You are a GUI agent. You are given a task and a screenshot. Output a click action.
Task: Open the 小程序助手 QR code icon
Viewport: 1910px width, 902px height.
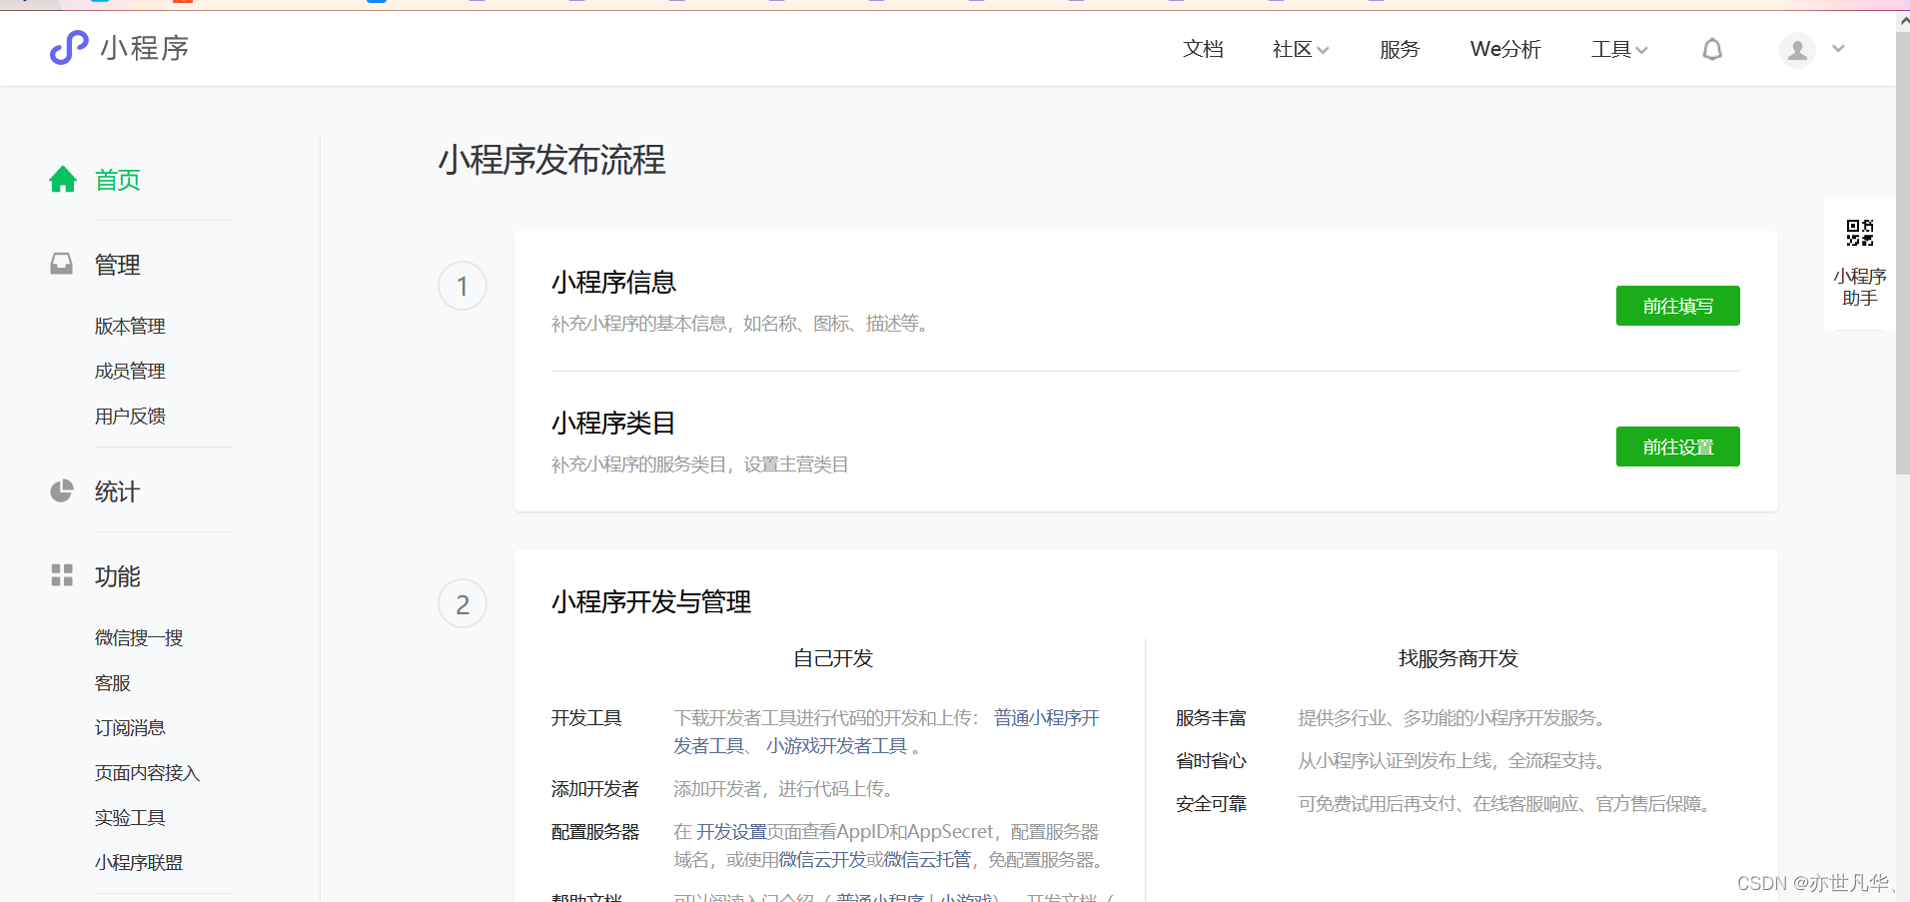click(x=1860, y=233)
